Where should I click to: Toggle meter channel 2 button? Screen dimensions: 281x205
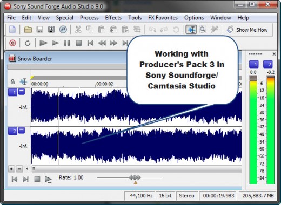click(268, 64)
